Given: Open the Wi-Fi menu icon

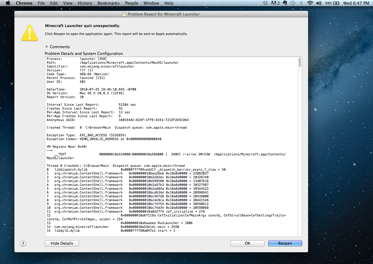Looking at the screenshot, I should (x=310, y=3).
